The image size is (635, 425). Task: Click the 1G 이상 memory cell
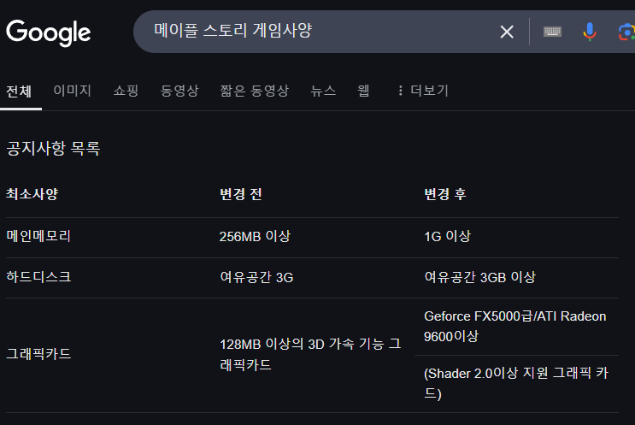(448, 236)
